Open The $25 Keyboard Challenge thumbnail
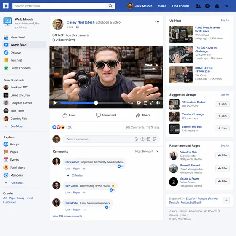Viewport: 236px width, 236px height. click(x=181, y=54)
